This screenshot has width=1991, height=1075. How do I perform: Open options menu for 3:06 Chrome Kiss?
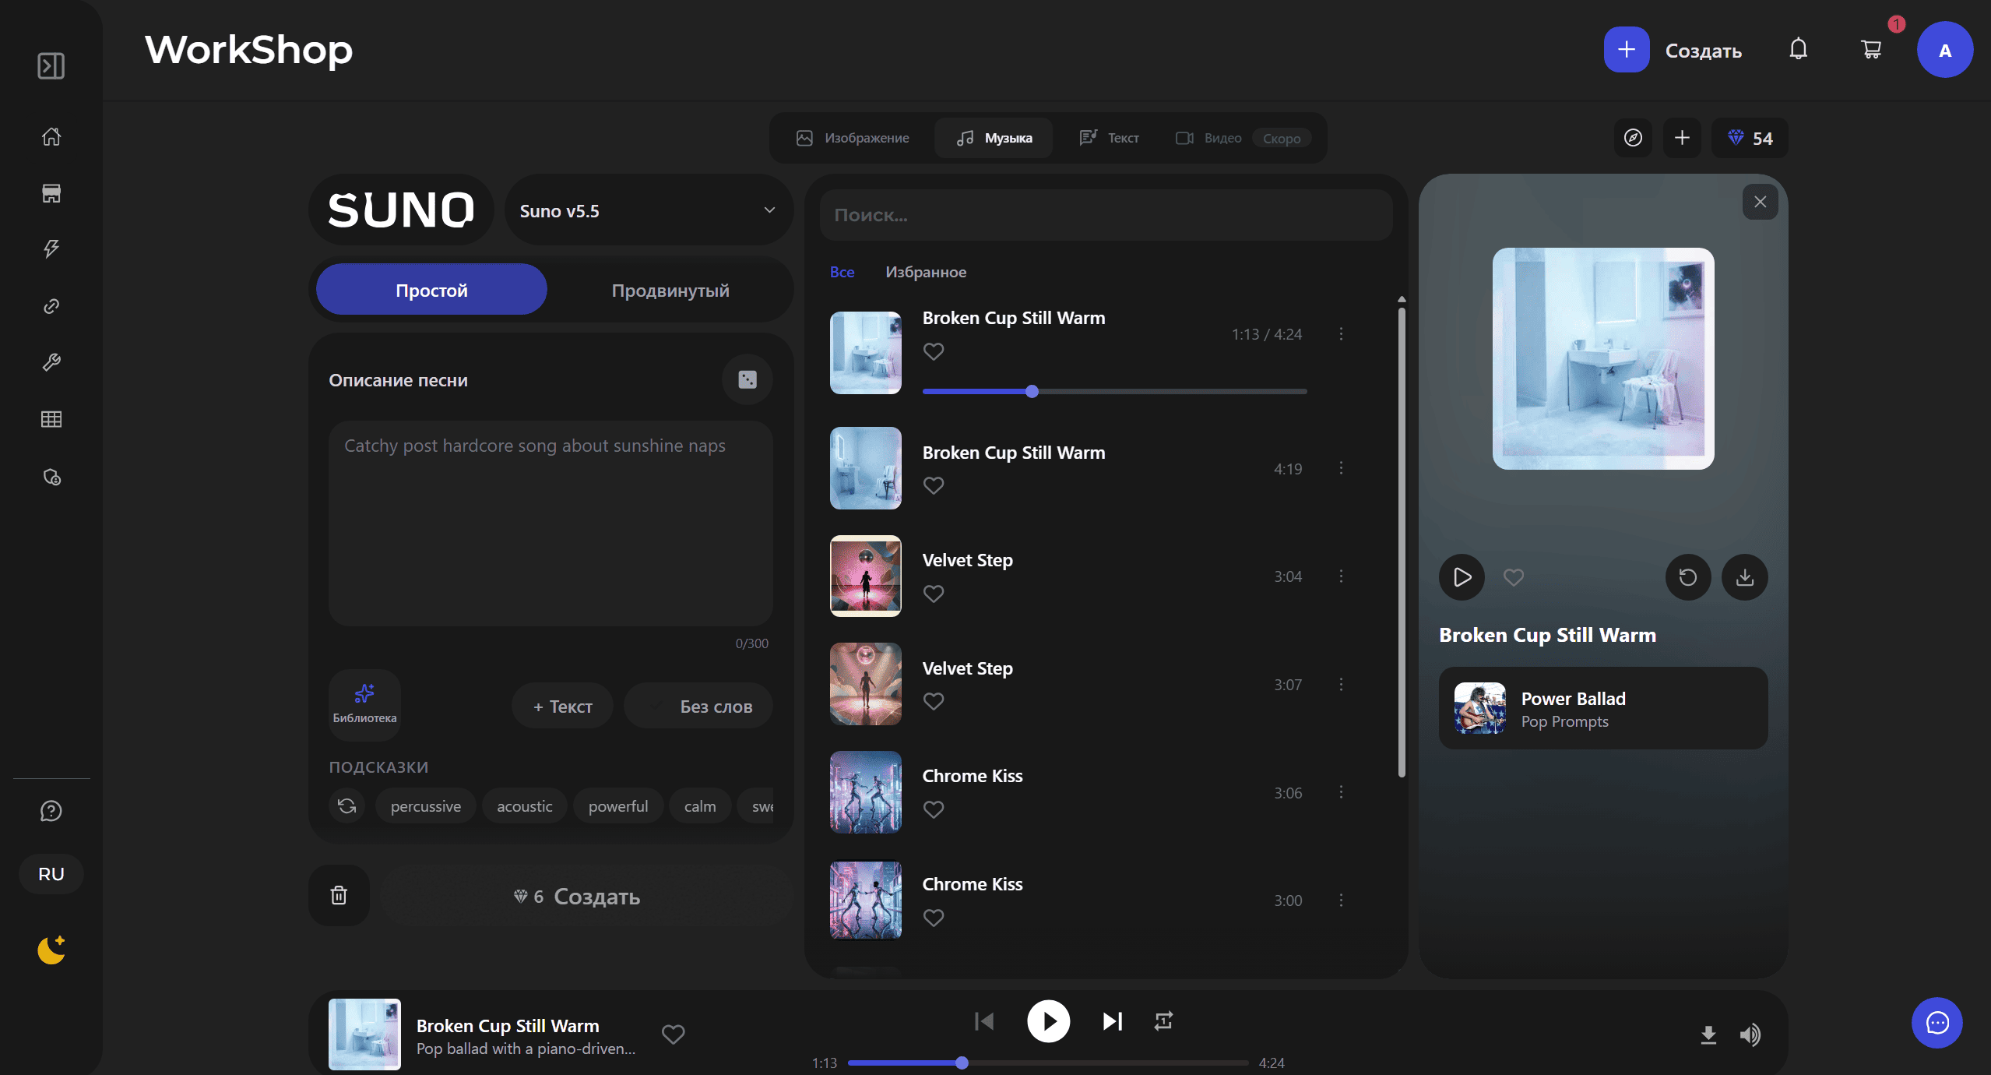coord(1341,792)
